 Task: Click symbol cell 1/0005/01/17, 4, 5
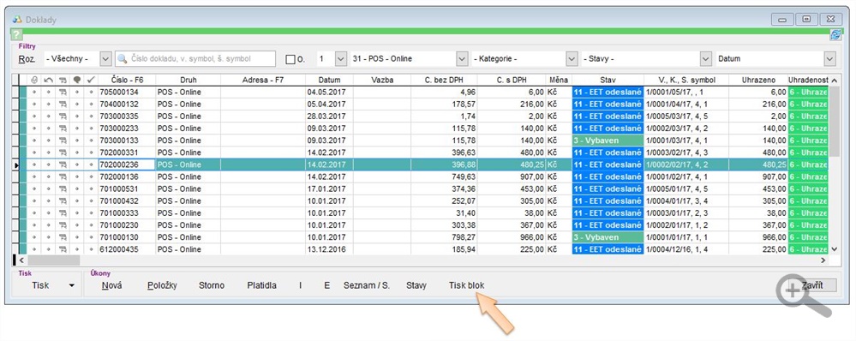point(686,188)
